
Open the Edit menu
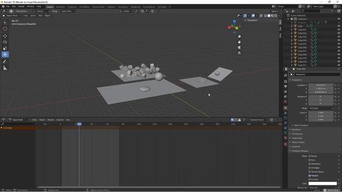pos(14,6)
